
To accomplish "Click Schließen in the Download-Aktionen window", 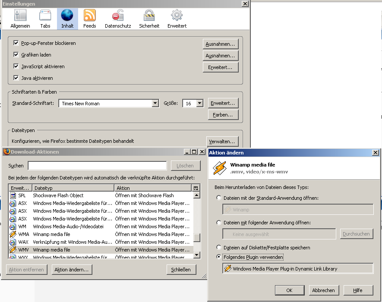I will 181,270.
